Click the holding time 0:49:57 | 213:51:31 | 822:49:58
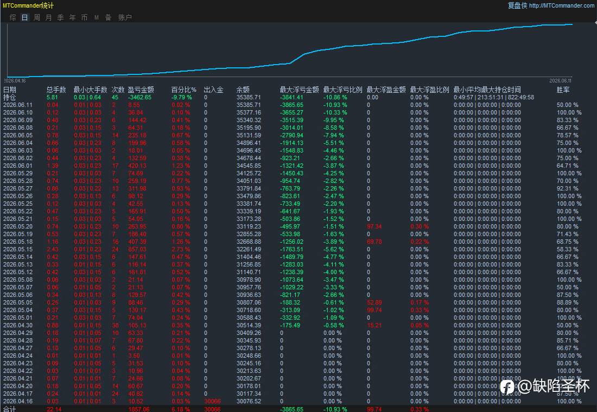597x412 pixels. click(494, 98)
